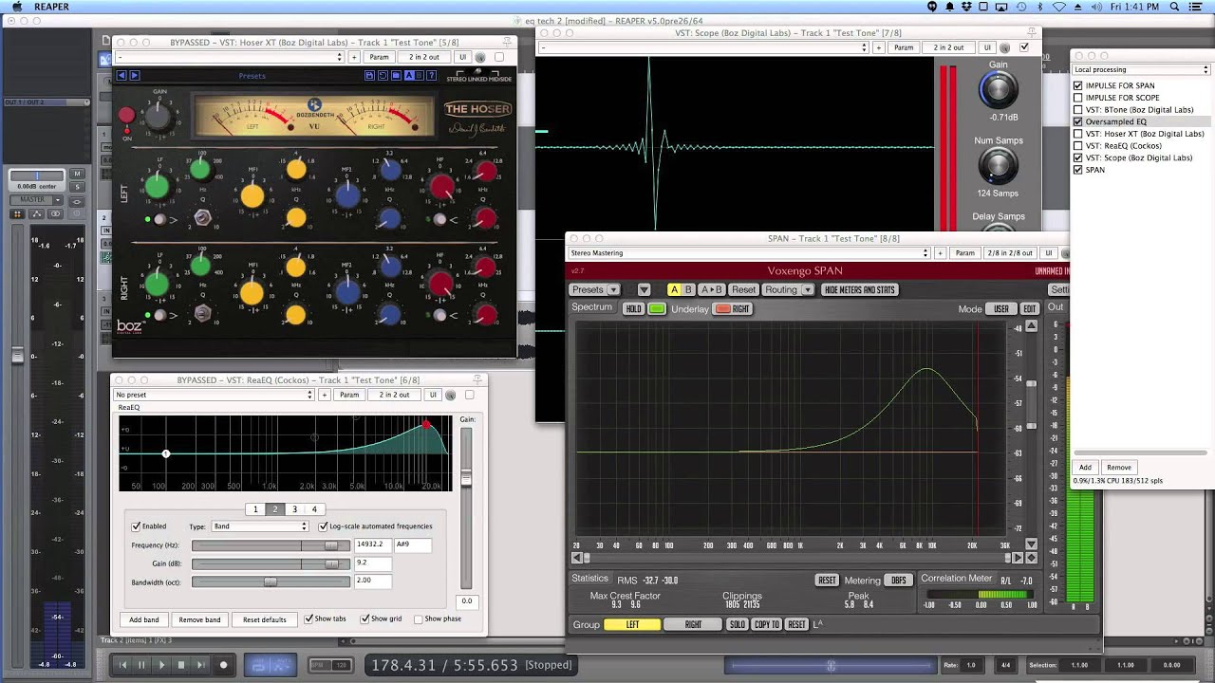Click the A▸B copy button in SPAN
This screenshot has height=683, width=1215.
[x=712, y=289]
